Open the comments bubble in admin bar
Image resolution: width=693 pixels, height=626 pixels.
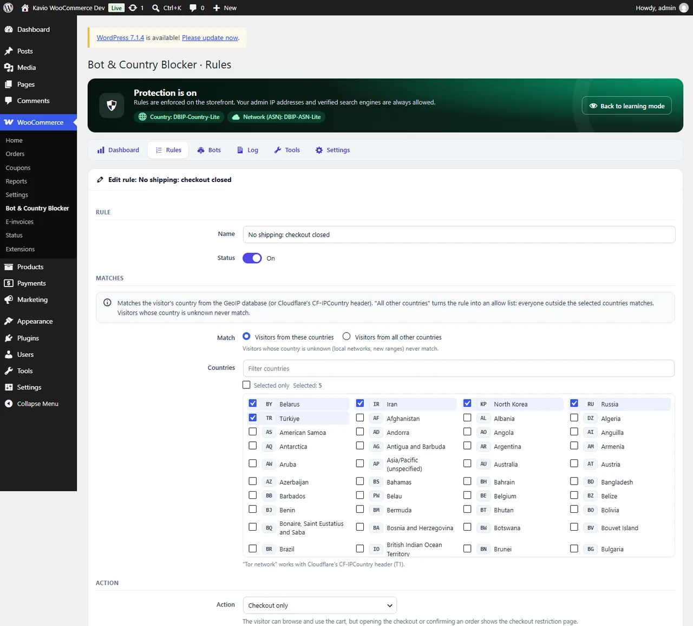[197, 8]
